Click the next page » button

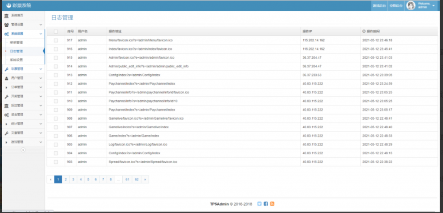(145, 179)
